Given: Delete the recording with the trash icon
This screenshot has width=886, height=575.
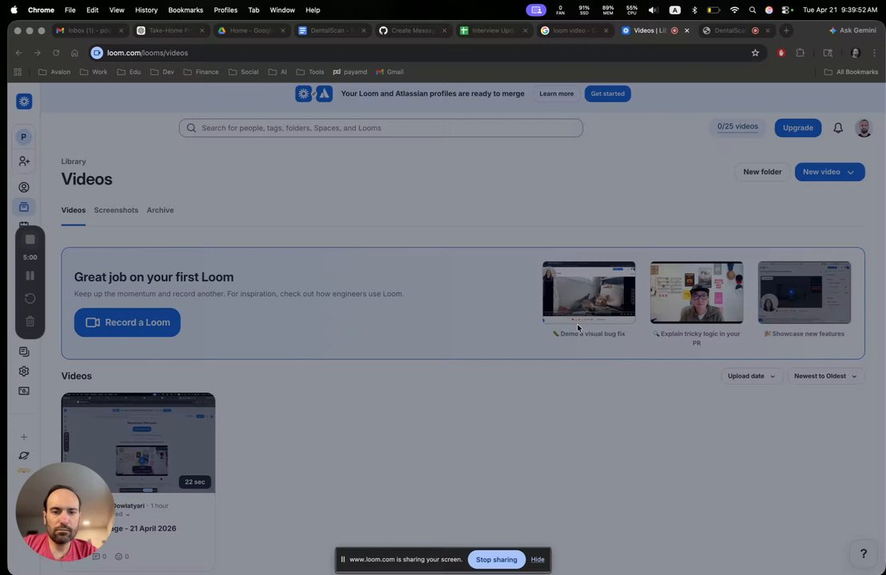Looking at the screenshot, I should [x=30, y=321].
